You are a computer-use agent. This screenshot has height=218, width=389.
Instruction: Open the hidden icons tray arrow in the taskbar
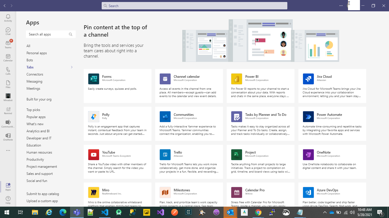tap(325, 212)
